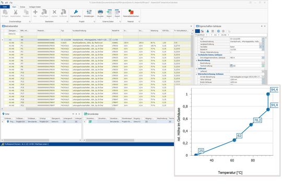The width and height of the screenshot is (282, 188).
Task: Open the Lieferant dropdown arrow
Action: [x=263, y=72]
